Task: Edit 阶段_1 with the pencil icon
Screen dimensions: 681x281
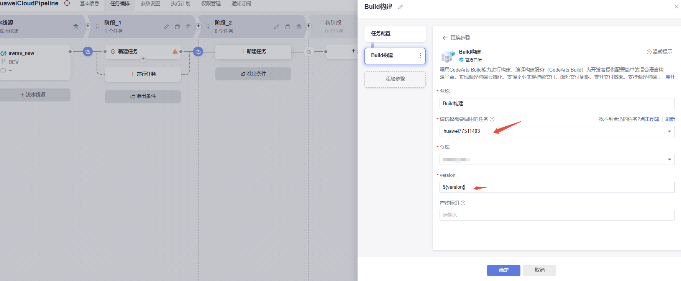Action: 166,27
